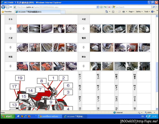Click the red Stop loading X icon
The width and height of the screenshot is (159, 124).
click(109, 7)
